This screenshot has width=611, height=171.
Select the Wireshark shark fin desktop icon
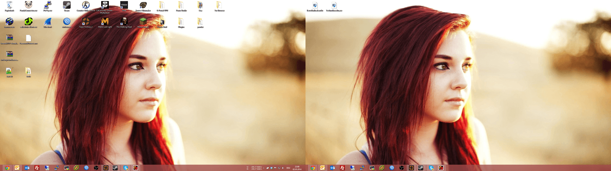[48, 22]
